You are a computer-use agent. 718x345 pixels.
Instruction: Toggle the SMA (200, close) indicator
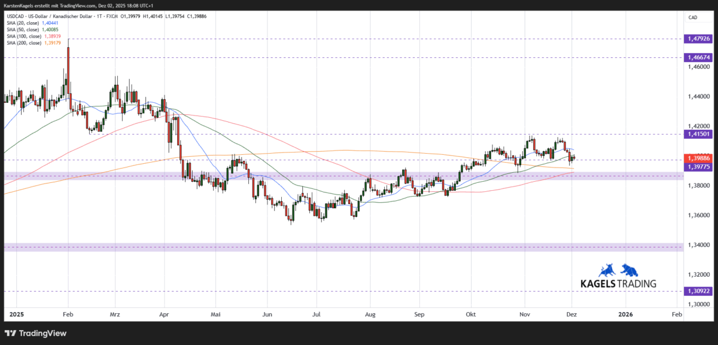(x=25, y=43)
